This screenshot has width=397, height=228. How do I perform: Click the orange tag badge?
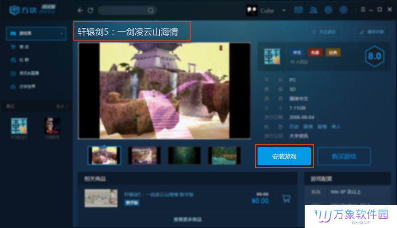[333, 52]
